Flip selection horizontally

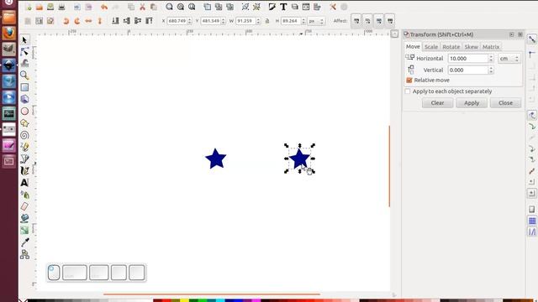click(x=88, y=21)
